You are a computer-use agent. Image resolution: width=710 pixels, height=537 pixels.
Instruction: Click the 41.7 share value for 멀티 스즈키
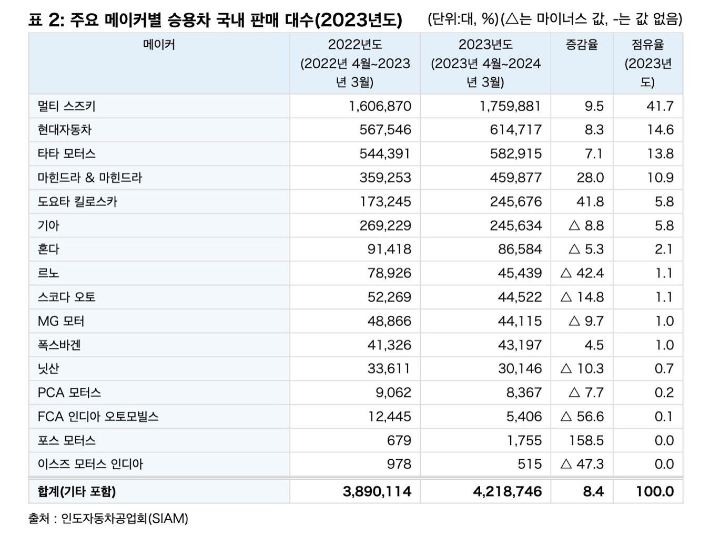coord(660,106)
